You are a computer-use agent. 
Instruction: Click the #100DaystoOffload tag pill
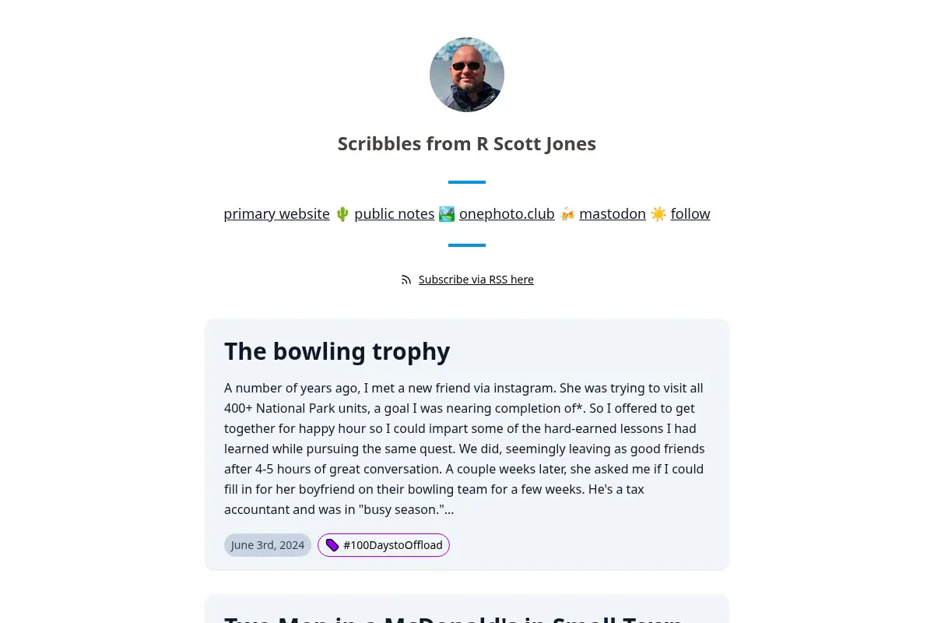point(384,545)
